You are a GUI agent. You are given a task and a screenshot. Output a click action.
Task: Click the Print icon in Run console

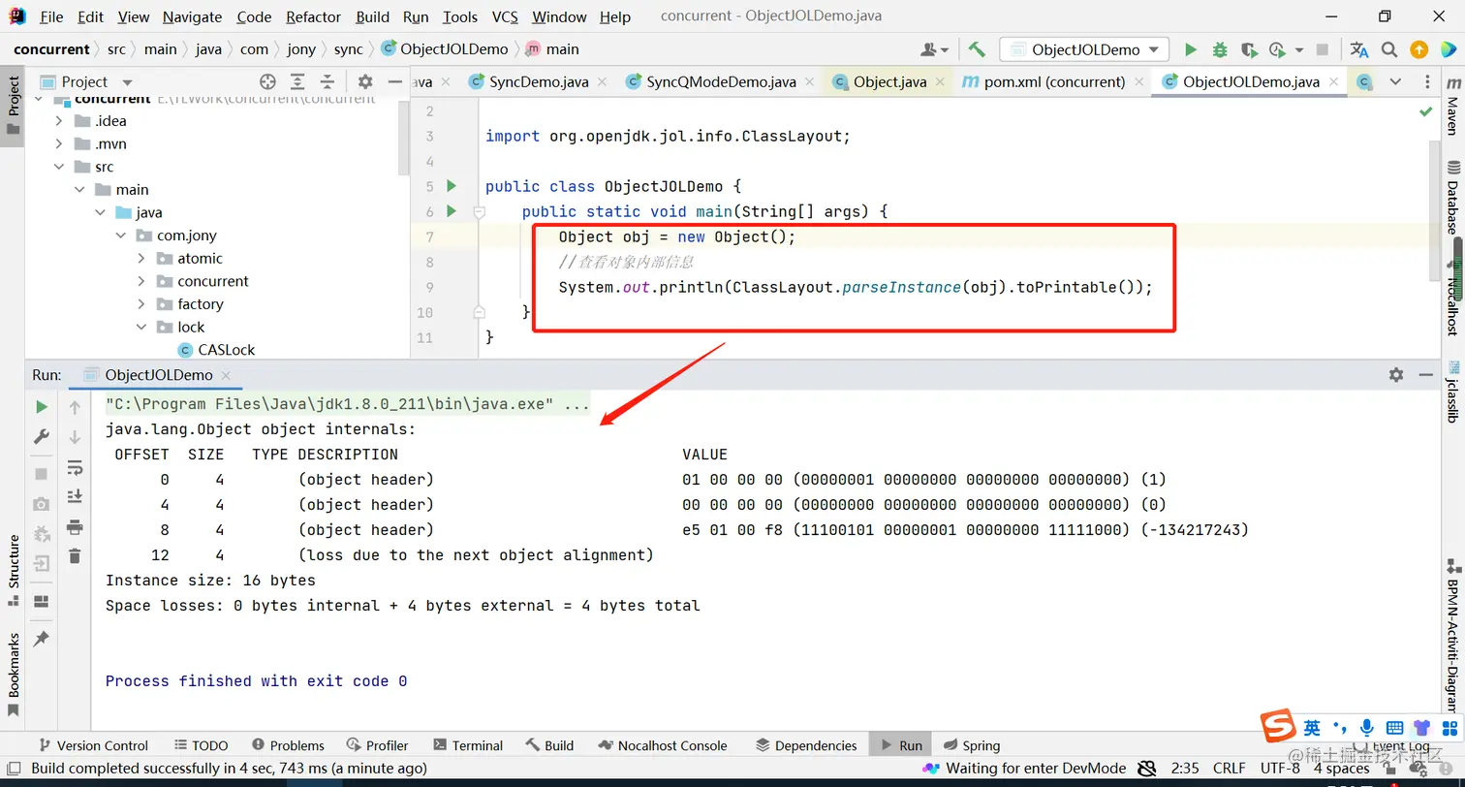coord(75,527)
